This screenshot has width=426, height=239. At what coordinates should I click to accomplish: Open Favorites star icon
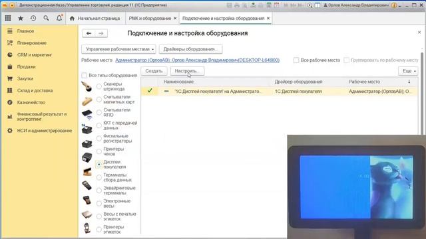[21, 18]
